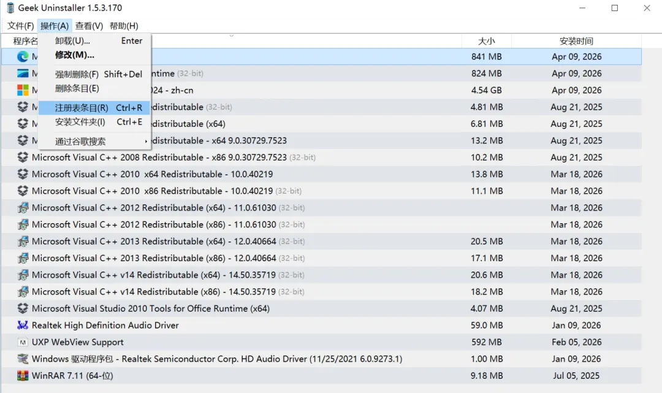Click the icon of Visual C++ 2010 x64 row
Viewport: 662px width, 393px height.
pyautogui.click(x=23, y=174)
